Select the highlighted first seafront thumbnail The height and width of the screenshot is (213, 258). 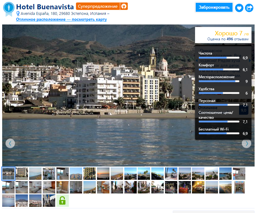point(8,174)
